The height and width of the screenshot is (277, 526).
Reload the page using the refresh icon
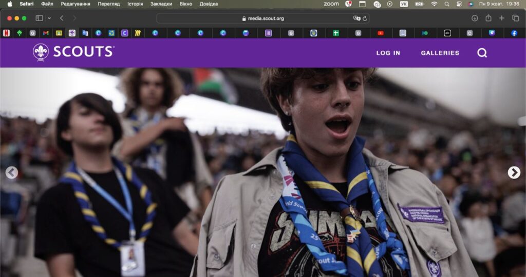(x=365, y=18)
